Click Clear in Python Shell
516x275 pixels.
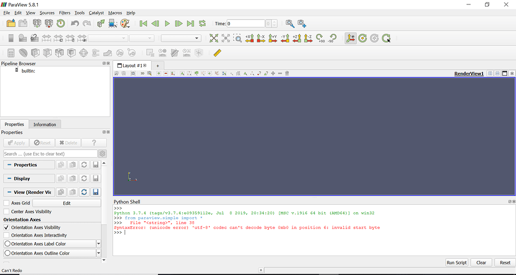[x=481, y=263]
